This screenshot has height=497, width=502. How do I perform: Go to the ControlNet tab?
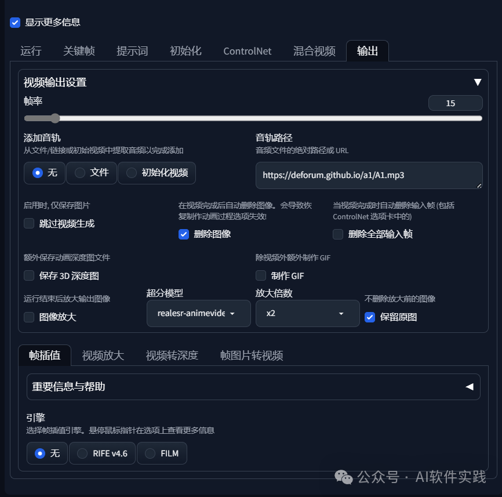(x=247, y=51)
